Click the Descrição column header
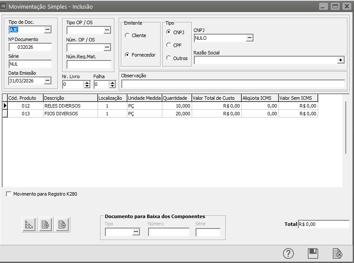Viewport: 354px width, 263px height. 70,98
